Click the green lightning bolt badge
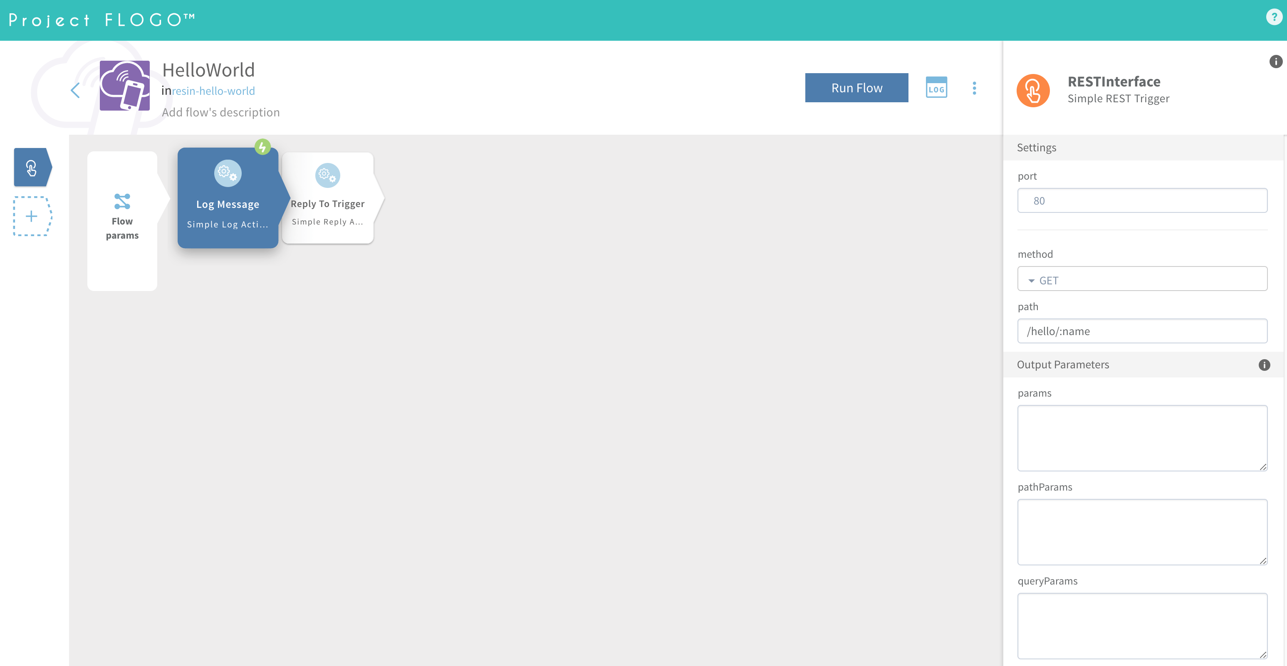This screenshot has width=1287, height=666. [262, 147]
